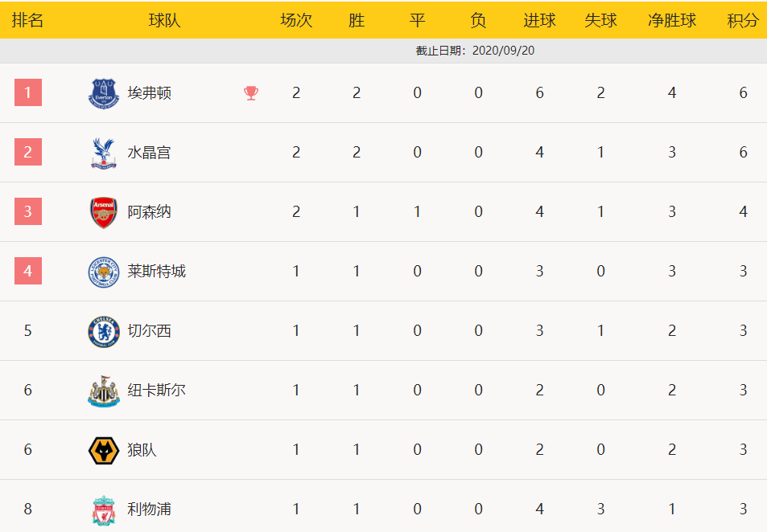Open team name 水晶宫

coord(149,153)
